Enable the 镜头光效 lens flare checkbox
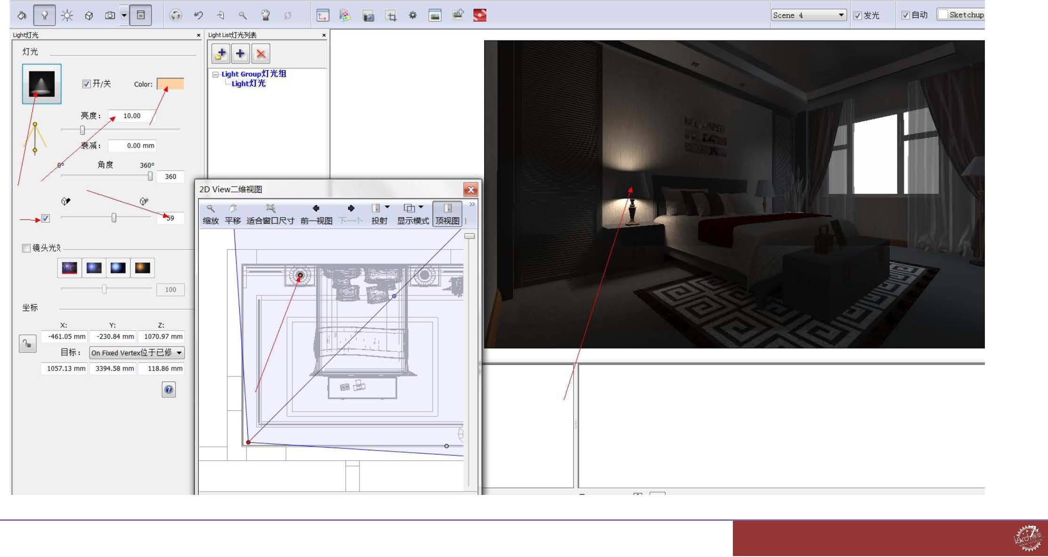The height and width of the screenshot is (557, 1048). 26,248
